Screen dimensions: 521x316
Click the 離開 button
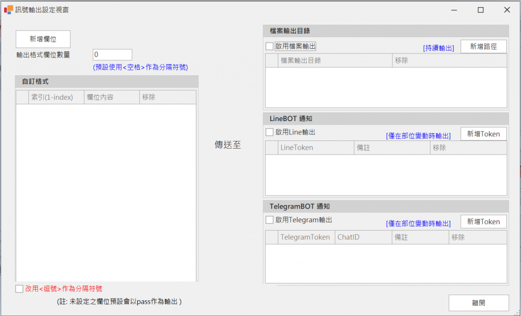coord(478,303)
